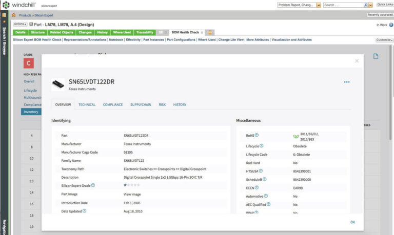Click the help icon next to In Work
The image size is (394, 235).
click(391, 25)
